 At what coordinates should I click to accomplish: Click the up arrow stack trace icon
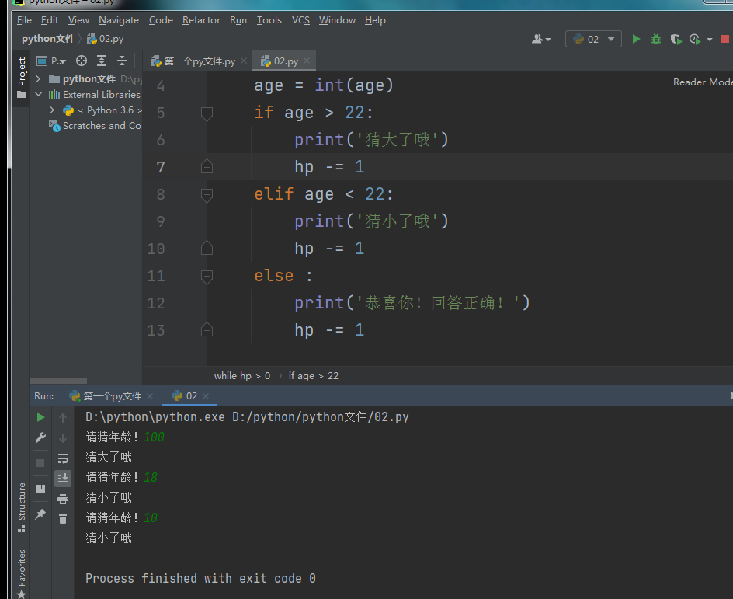pos(63,417)
